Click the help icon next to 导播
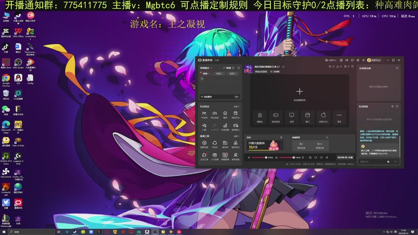The height and width of the screenshot is (235, 418). [233, 68]
